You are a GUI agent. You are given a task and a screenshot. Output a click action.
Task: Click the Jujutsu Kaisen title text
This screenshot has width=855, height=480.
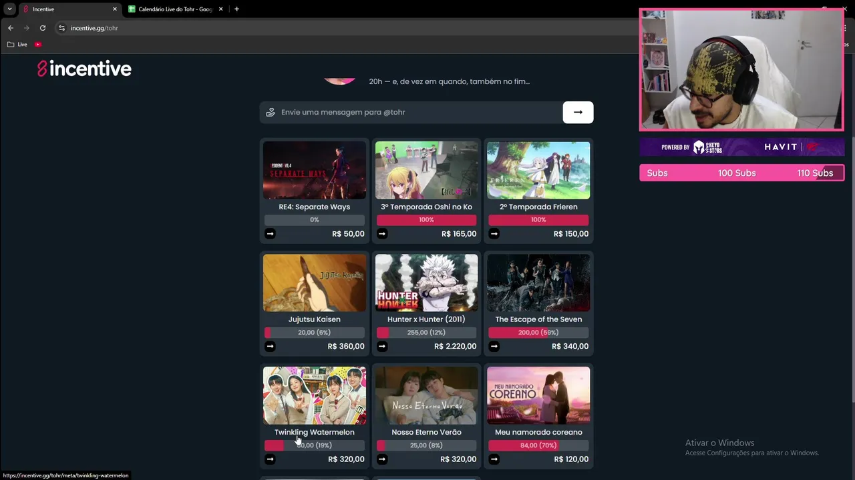pos(315,319)
